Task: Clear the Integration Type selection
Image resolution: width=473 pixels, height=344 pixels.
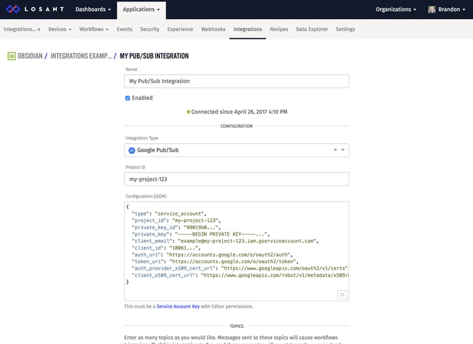Action: coord(335,150)
